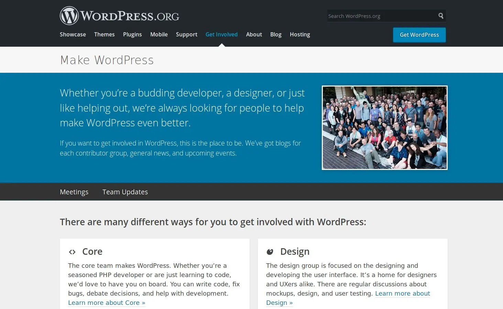Visit the Blog section

click(275, 34)
